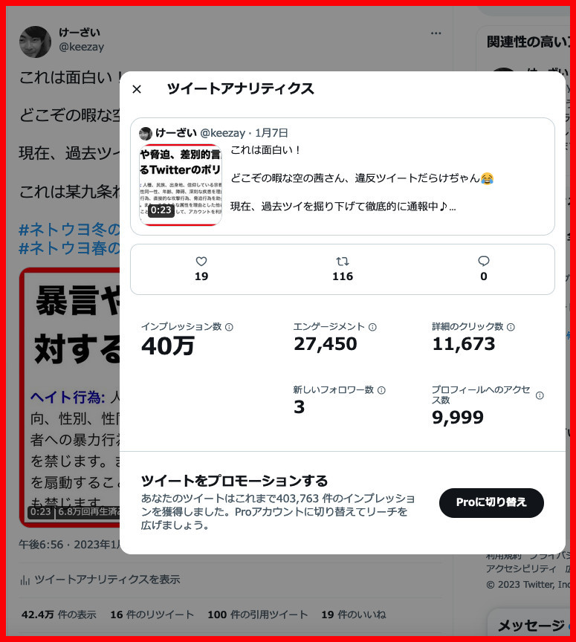The width and height of the screenshot is (576, 642).
Task: Click the reply bubble icon above 0
Action: (x=483, y=262)
